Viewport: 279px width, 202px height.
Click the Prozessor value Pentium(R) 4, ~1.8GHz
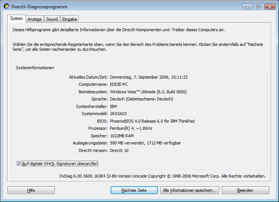[131, 128]
